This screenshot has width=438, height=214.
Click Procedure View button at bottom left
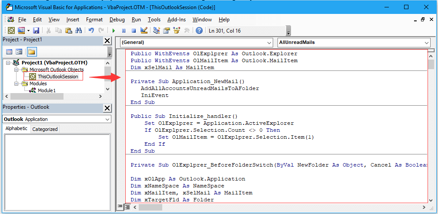120,207
